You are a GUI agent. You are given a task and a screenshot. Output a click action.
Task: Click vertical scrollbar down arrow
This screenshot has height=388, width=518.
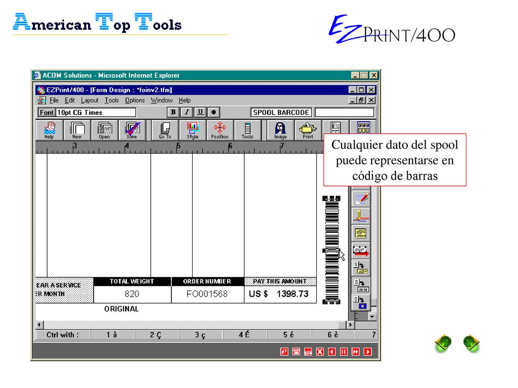pos(372,316)
